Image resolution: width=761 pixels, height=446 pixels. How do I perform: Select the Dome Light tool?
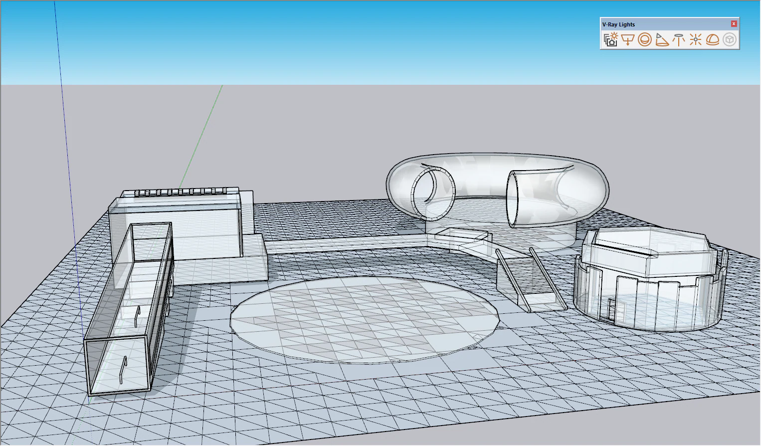(713, 40)
